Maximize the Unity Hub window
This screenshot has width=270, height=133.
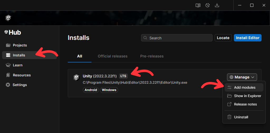point(252,5)
